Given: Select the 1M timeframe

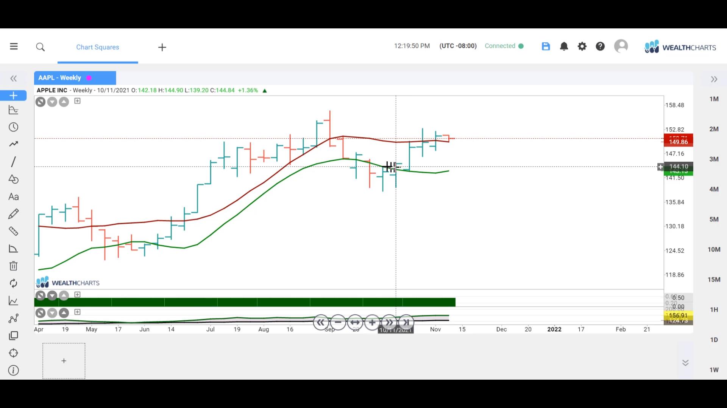Looking at the screenshot, I should click(x=714, y=99).
